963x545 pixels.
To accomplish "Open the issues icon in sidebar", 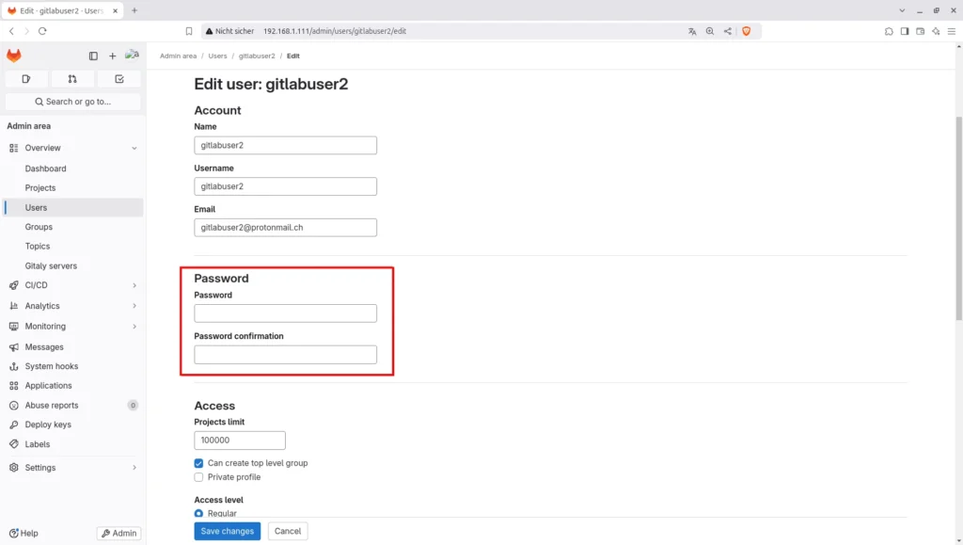I will (x=26, y=79).
